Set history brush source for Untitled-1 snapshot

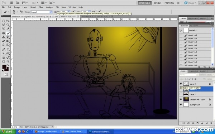tap(181, 30)
